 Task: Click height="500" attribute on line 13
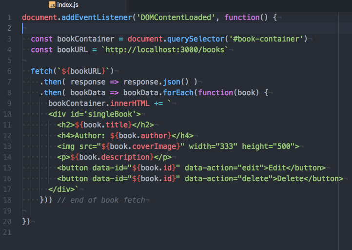268,146
